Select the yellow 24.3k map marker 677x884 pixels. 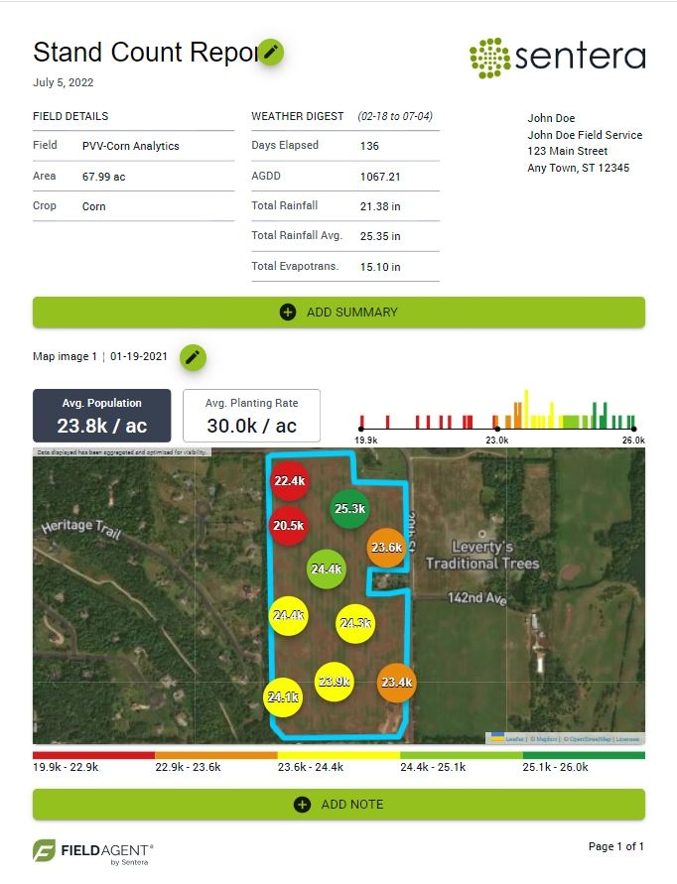(x=355, y=624)
